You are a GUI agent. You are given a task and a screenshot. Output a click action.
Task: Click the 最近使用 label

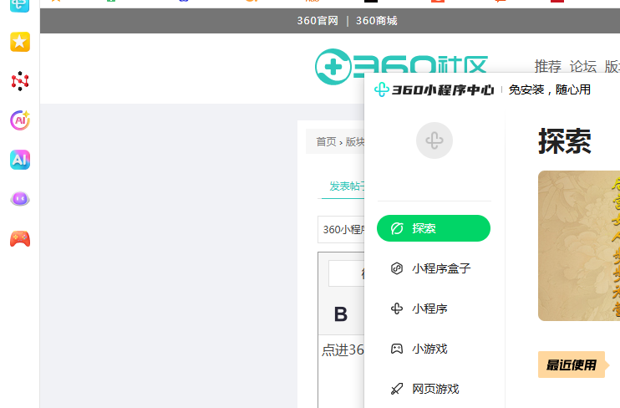572,365
